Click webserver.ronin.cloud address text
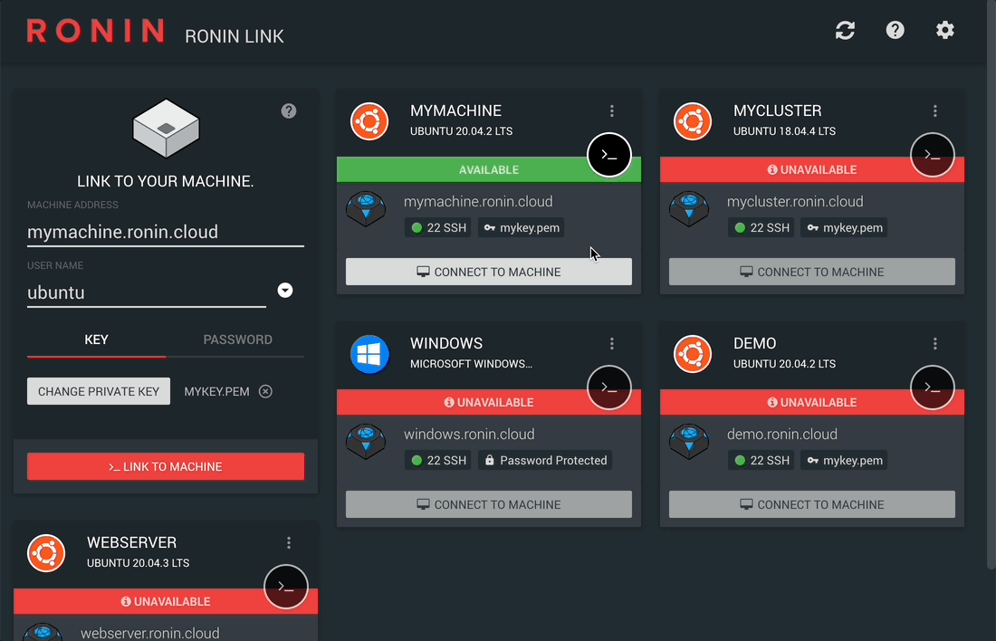996x641 pixels. (150, 634)
